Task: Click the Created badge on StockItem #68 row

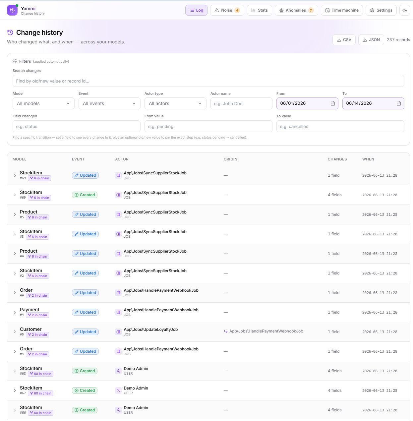Action: point(85,371)
